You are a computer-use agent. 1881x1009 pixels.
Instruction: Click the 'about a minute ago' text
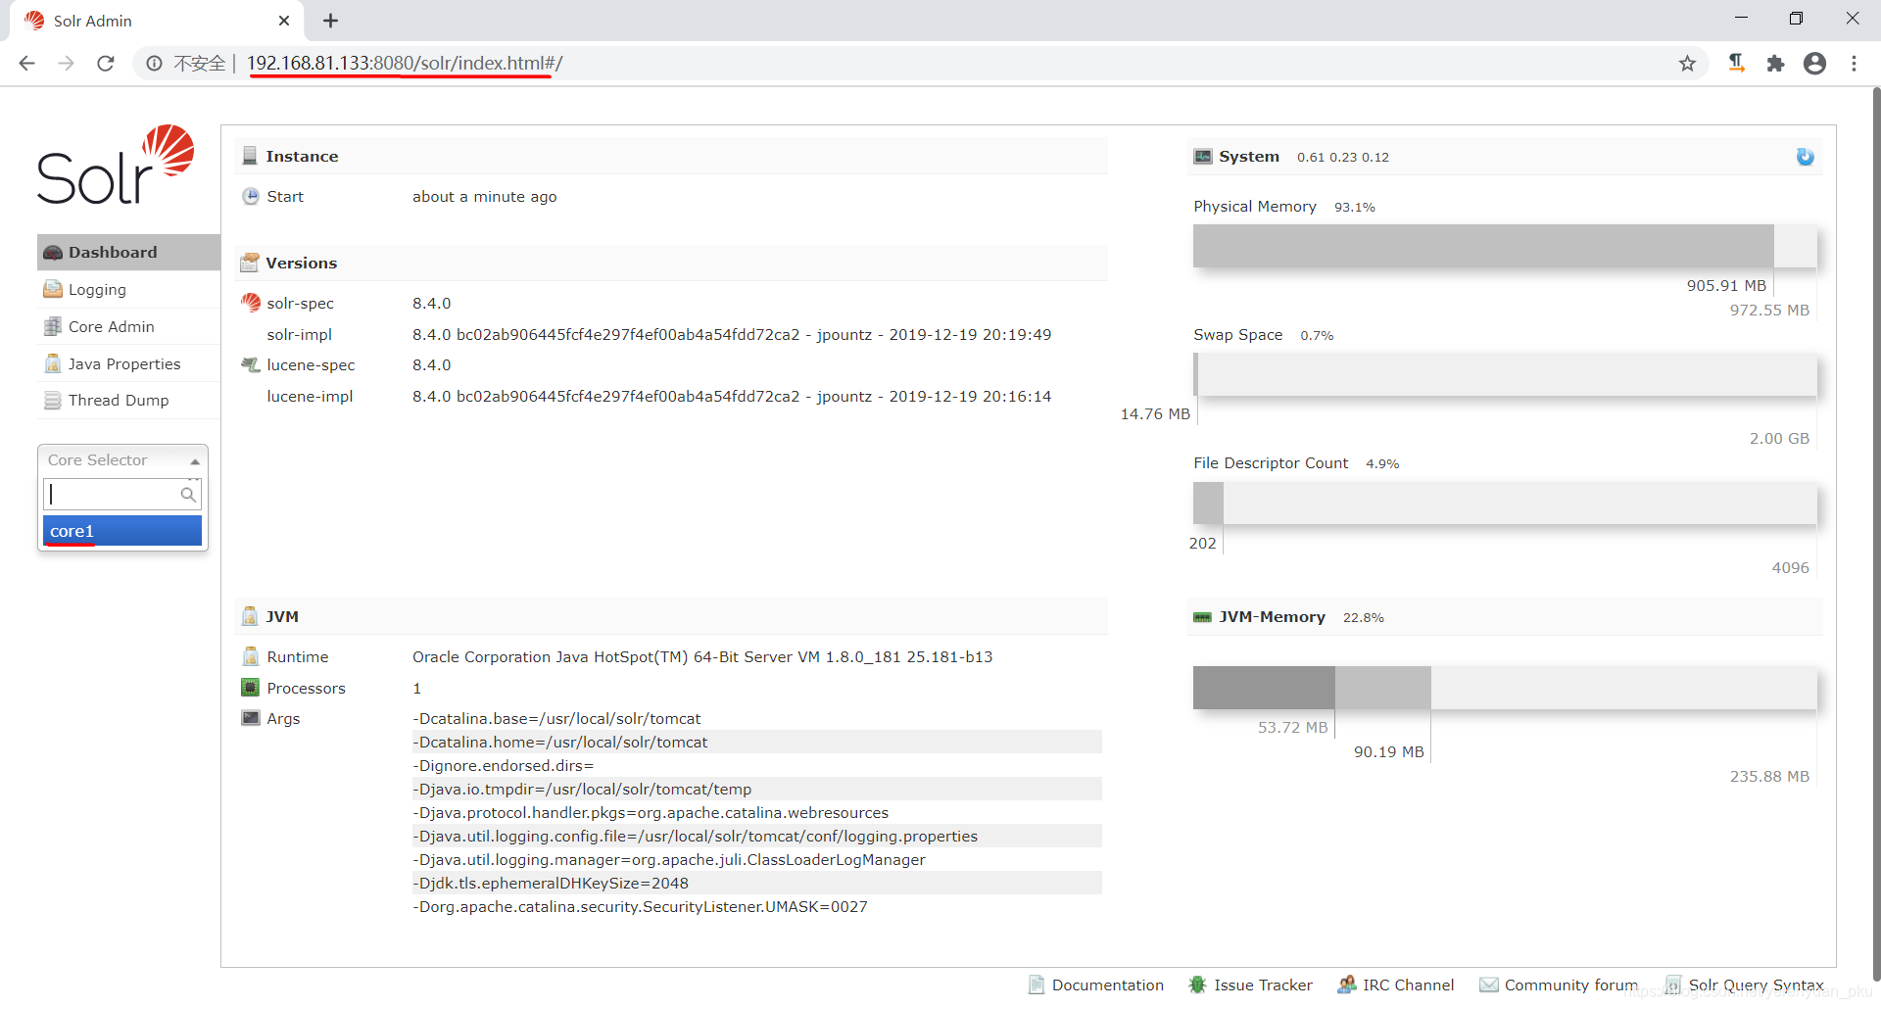(x=485, y=197)
